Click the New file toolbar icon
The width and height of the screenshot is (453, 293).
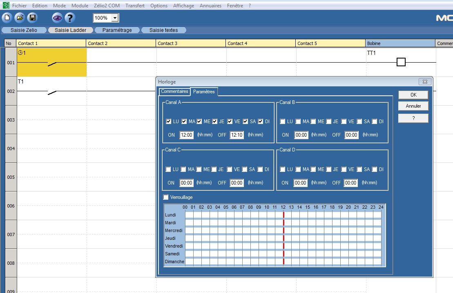click(x=7, y=18)
